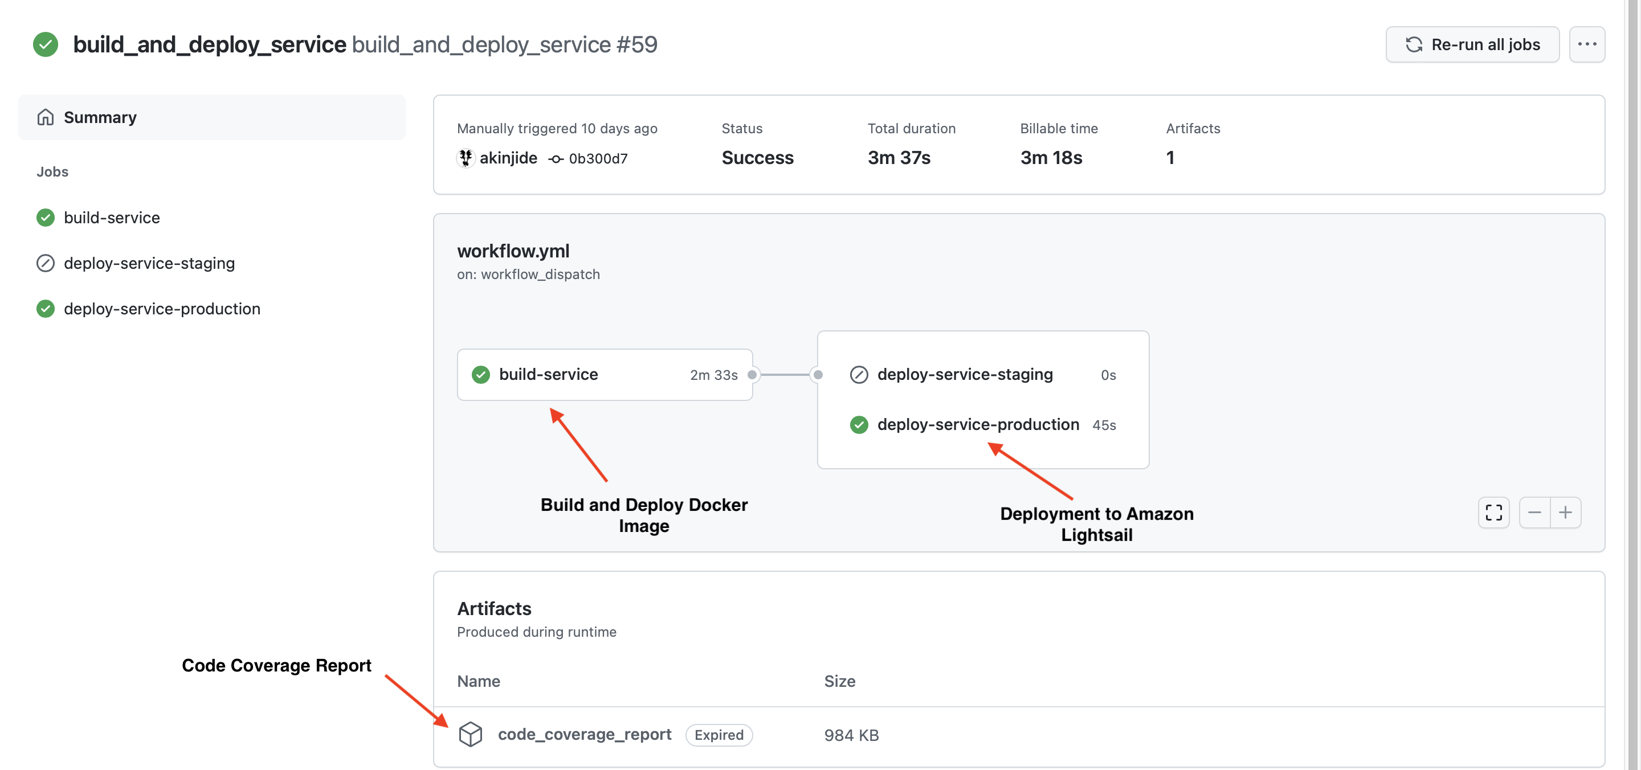Click the Expired badge on artifact
The width and height of the screenshot is (1641, 770).
(719, 735)
